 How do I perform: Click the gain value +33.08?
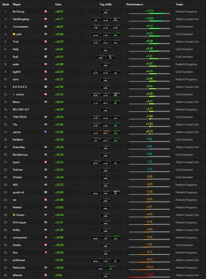[x=59, y=200]
